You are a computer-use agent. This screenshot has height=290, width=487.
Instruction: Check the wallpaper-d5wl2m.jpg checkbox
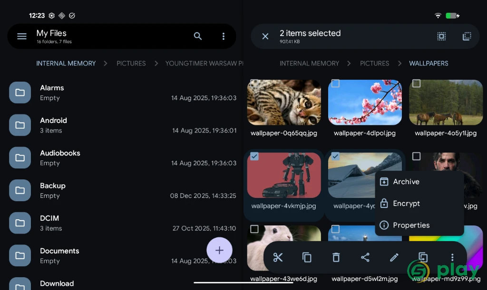[335, 229]
